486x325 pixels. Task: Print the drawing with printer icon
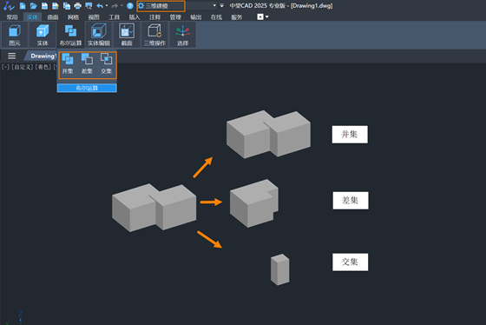[x=78, y=5]
